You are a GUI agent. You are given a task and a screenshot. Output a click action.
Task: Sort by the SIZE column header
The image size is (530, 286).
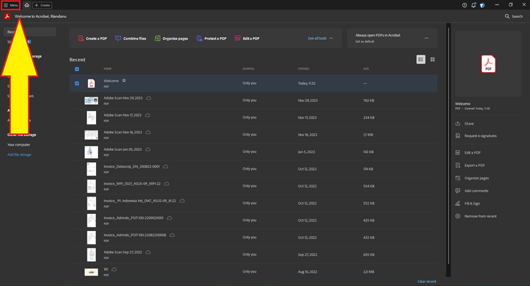tap(366, 69)
